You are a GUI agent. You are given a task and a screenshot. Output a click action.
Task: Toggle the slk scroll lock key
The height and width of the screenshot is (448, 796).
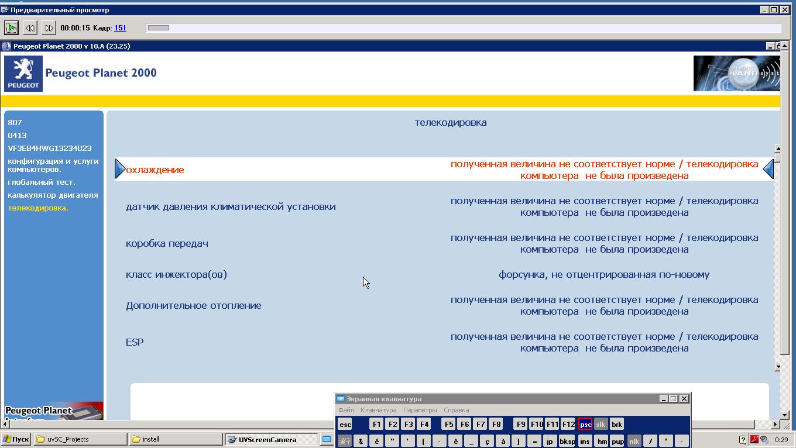tap(601, 424)
